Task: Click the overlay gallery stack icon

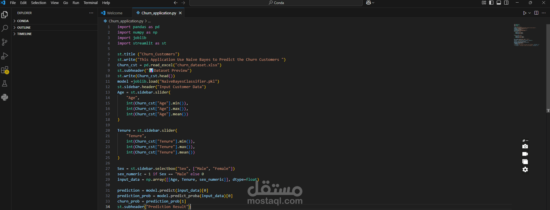Action: click(x=525, y=162)
